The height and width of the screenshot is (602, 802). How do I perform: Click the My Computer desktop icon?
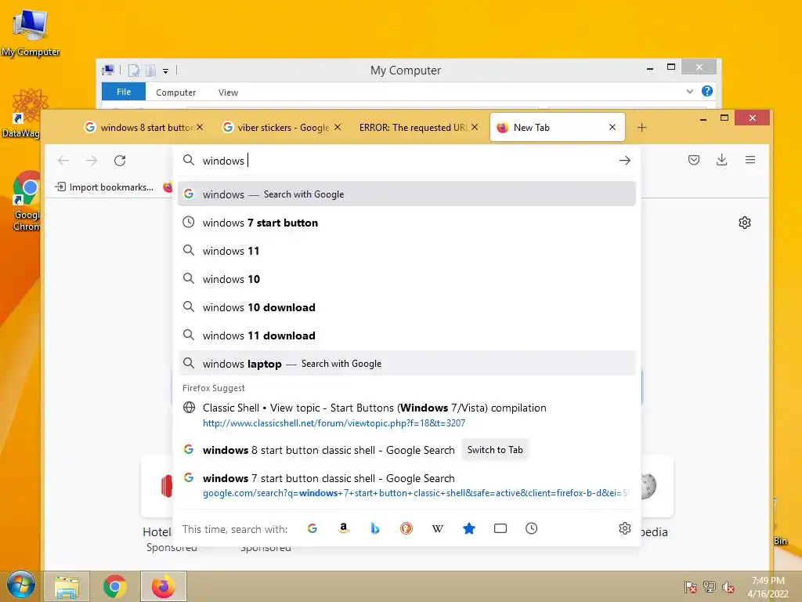(30, 31)
